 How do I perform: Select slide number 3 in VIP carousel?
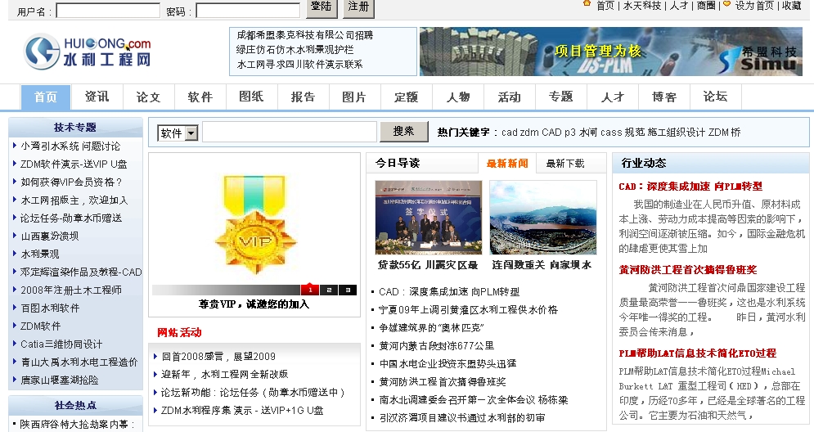[x=348, y=290]
